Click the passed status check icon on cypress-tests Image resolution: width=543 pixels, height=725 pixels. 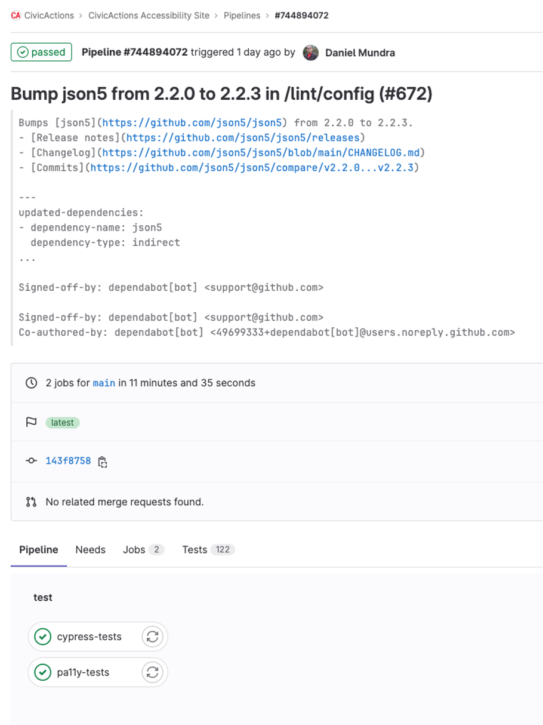43,637
